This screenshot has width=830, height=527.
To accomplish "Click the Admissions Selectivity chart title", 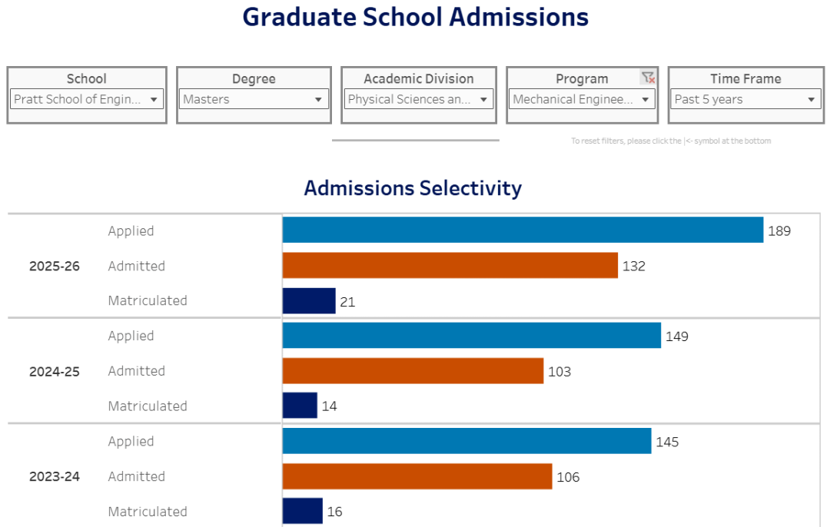I will tap(413, 188).
